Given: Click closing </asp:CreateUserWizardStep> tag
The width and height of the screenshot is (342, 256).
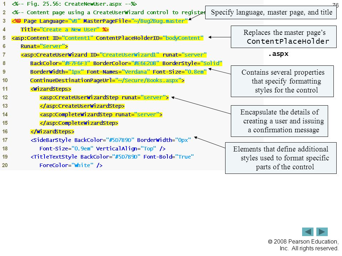Looking at the screenshot, I should pos(82,106).
